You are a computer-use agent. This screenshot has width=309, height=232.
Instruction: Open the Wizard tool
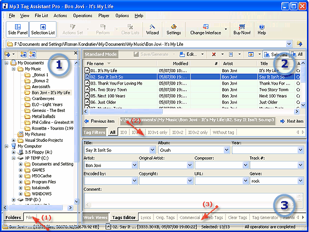pyautogui.click(x=152, y=29)
